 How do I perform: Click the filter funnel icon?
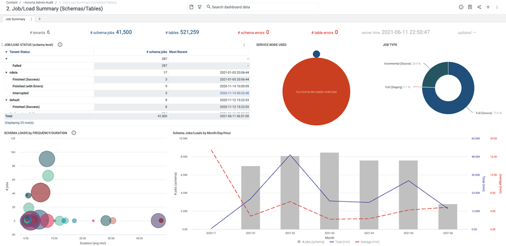click(x=200, y=7)
